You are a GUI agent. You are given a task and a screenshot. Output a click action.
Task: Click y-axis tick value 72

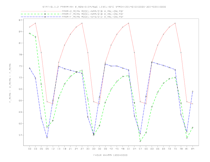[x=20, y=78]
